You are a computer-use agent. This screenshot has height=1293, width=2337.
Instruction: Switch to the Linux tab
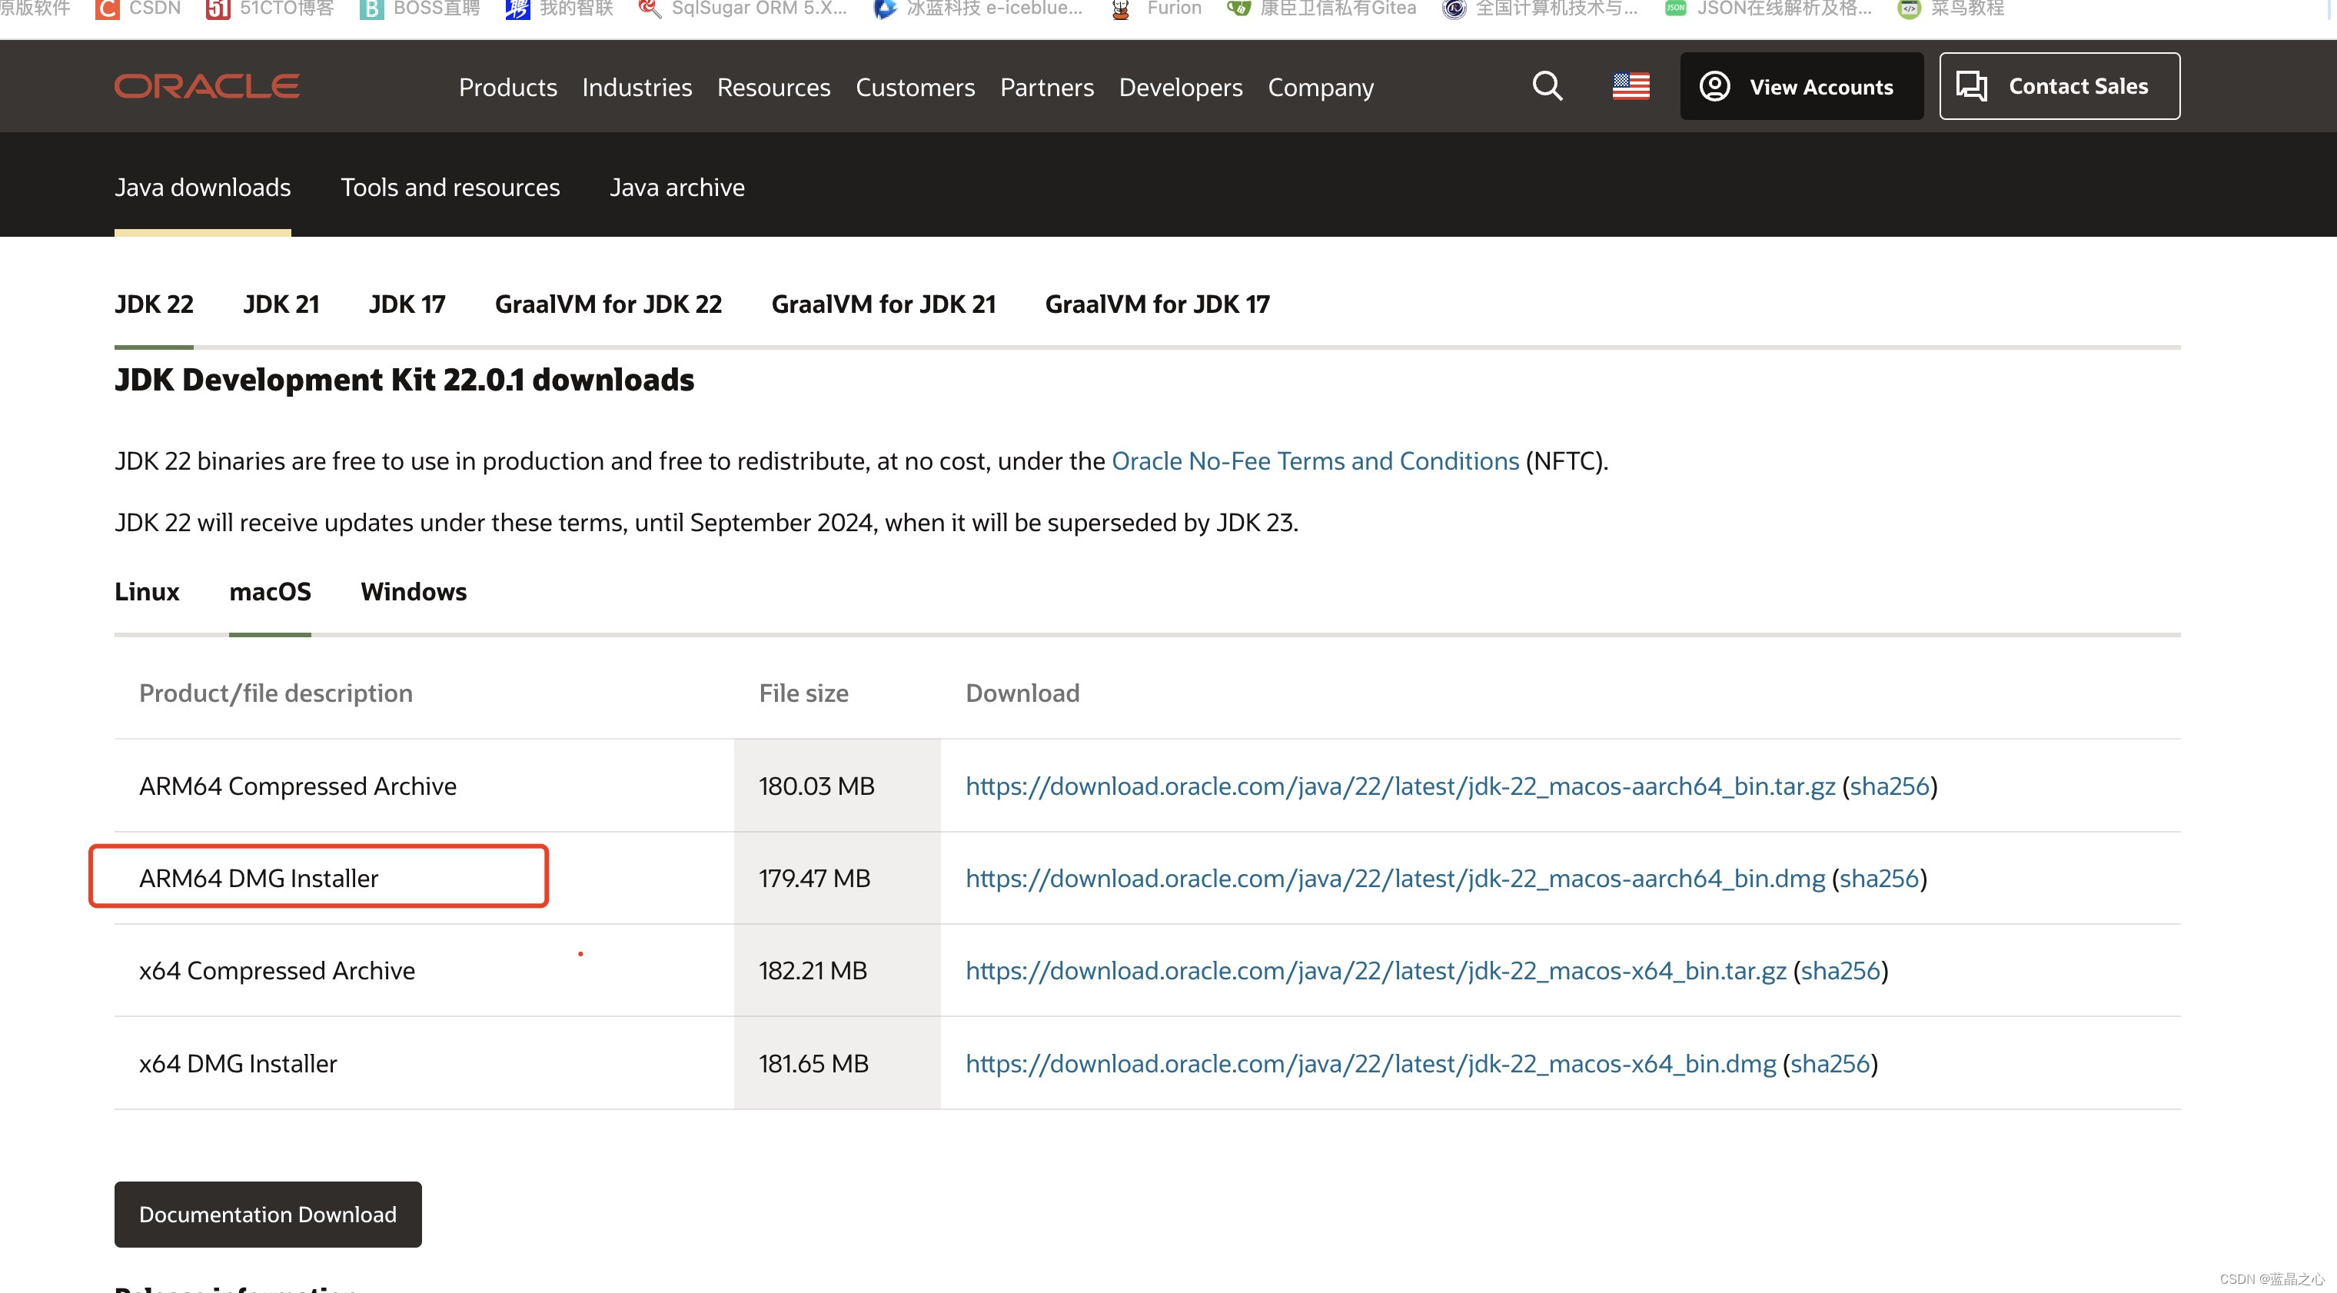tap(147, 592)
